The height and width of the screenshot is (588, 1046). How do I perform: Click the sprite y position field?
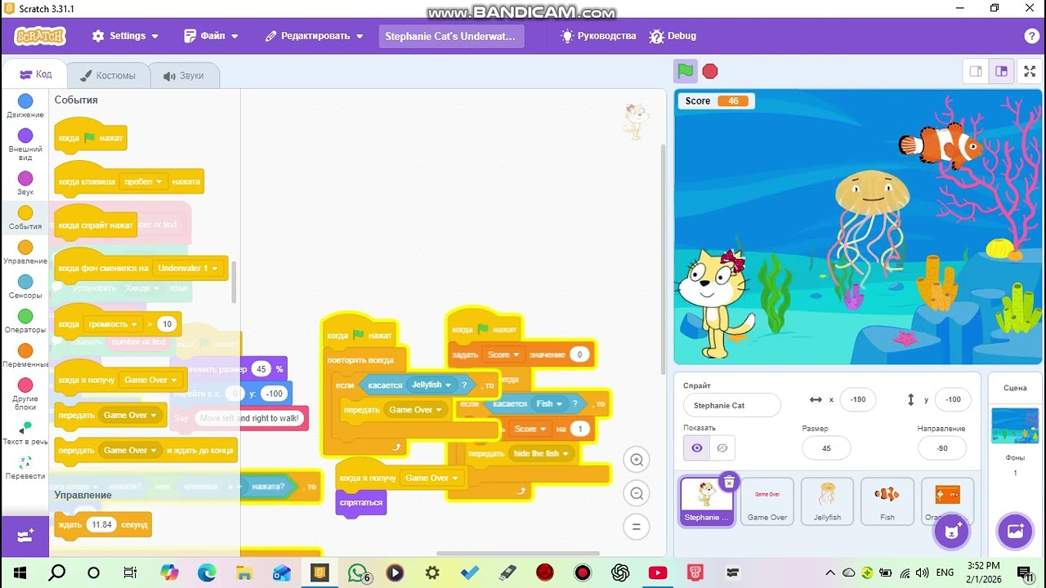[952, 399]
